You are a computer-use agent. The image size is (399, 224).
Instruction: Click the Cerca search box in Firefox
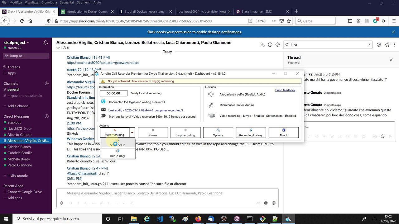tap(315, 21)
